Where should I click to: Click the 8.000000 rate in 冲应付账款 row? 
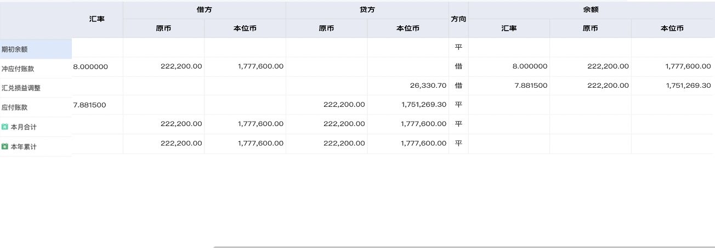click(x=90, y=66)
